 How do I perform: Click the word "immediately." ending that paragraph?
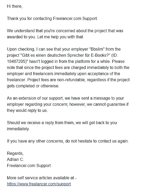point(18,129)
